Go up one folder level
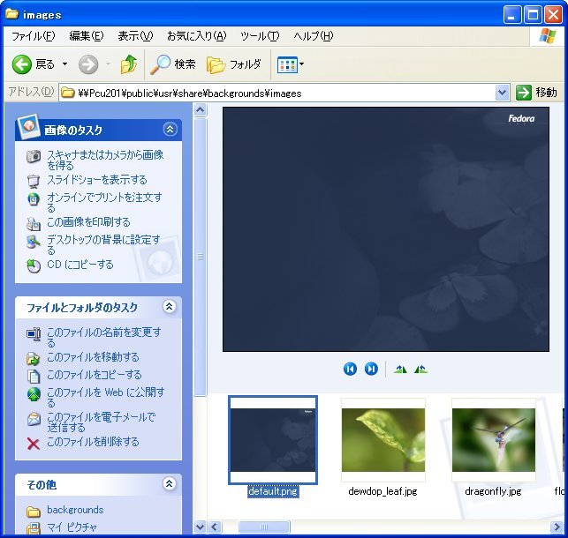Viewport: 568px width, 538px height. point(129,64)
